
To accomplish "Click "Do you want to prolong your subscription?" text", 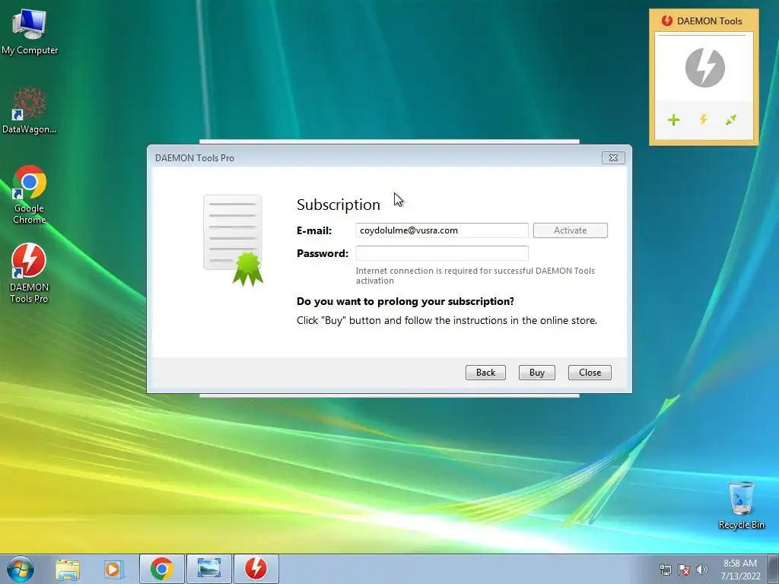I will click(405, 301).
